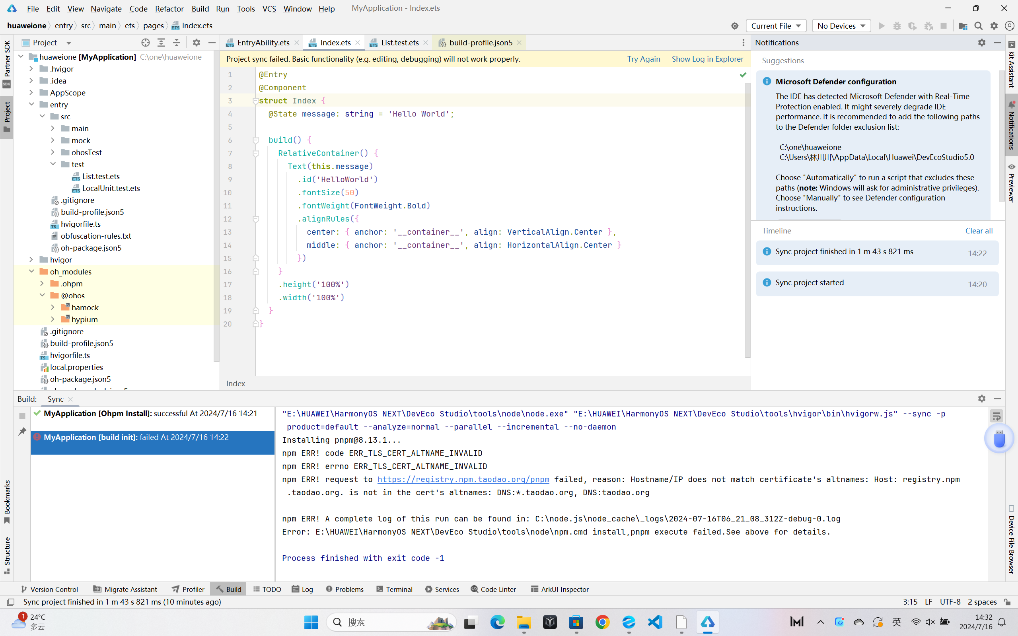Open the Navigate menu
1018x636 pixels.
106,8
